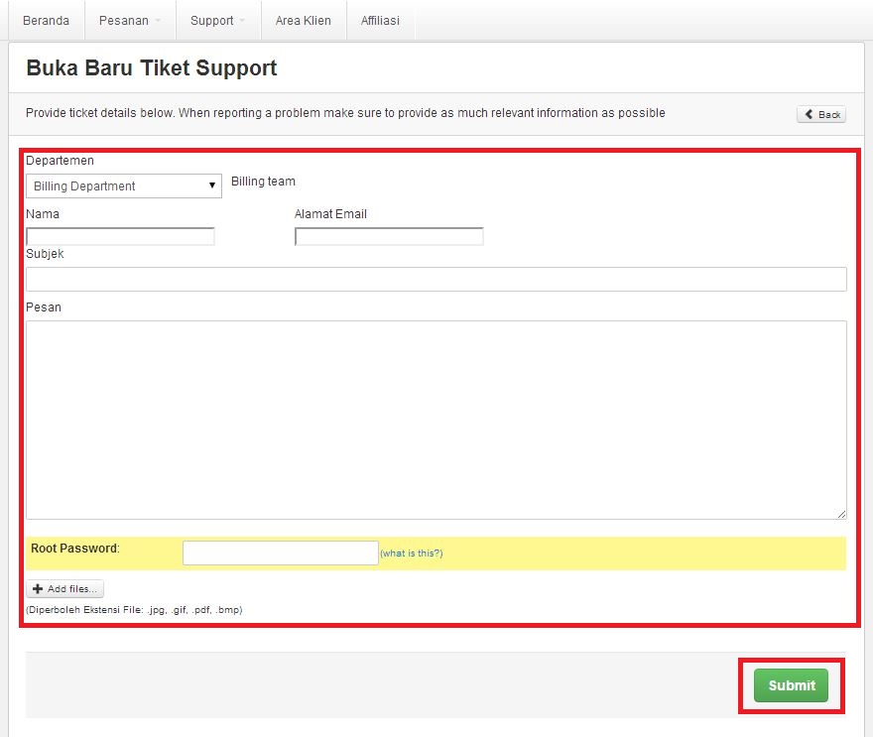This screenshot has height=737, width=873.
Task: Go to the Affiliasi section
Action: pyautogui.click(x=380, y=19)
